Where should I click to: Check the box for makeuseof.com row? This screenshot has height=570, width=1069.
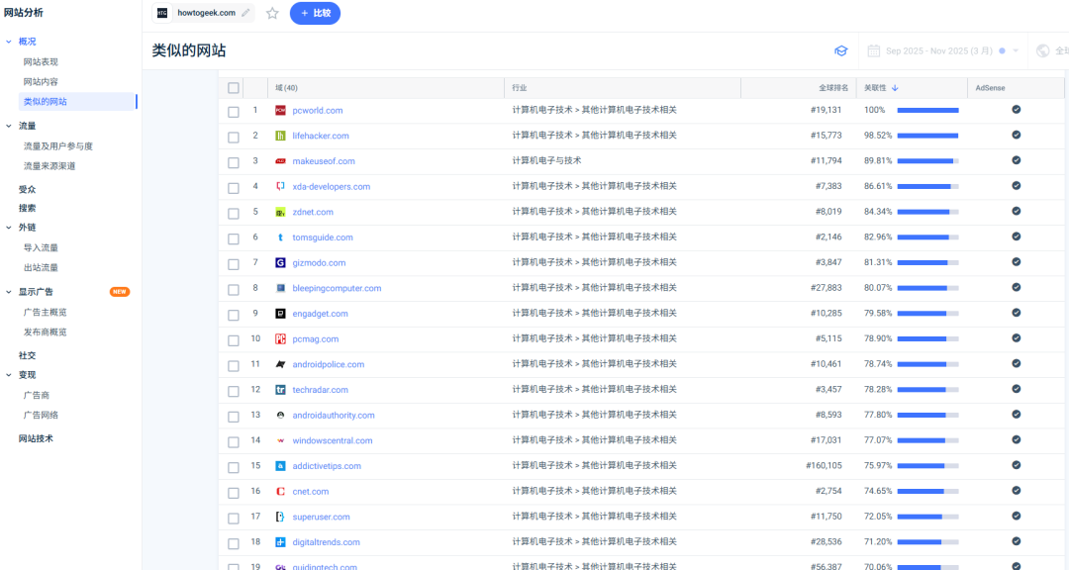point(234,162)
